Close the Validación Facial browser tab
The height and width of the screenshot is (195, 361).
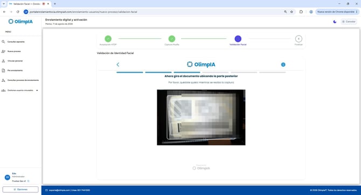tap(48, 4)
